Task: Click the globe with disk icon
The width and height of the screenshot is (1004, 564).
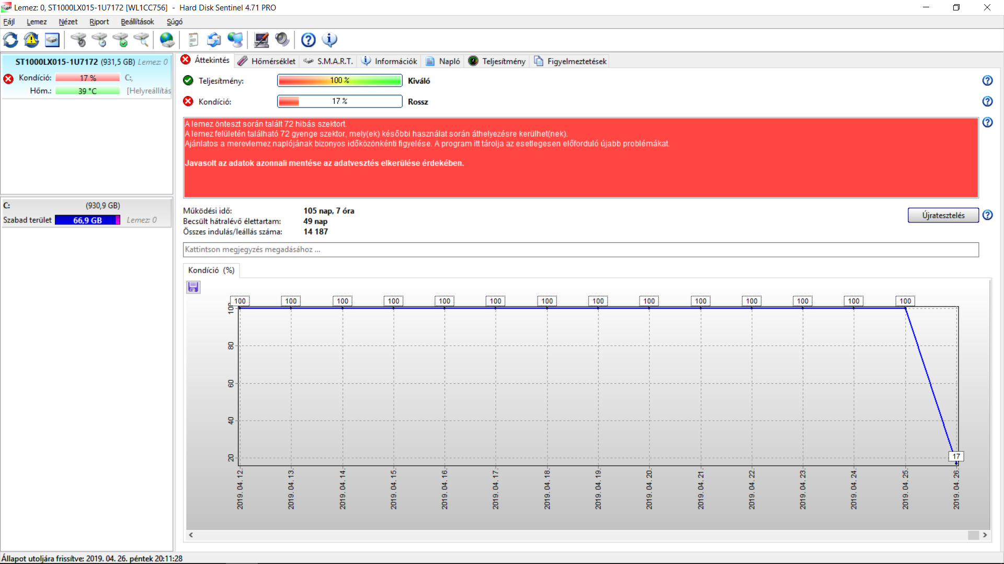Action: coord(167,40)
